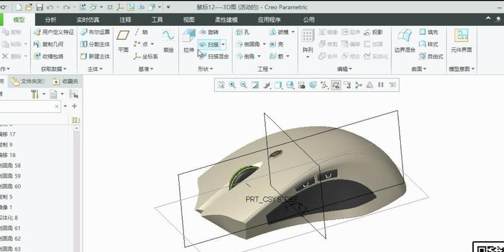
Task: Click Zoom Out in the graphics toolbar
Action: (243, 85)
